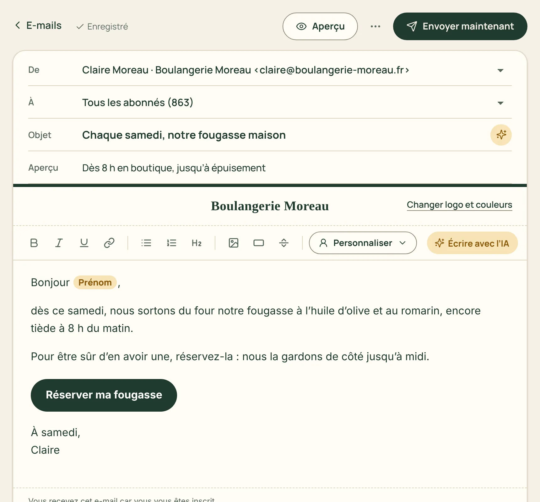Insert an image
Screen dimensions: 540x502
click(234, 243)
